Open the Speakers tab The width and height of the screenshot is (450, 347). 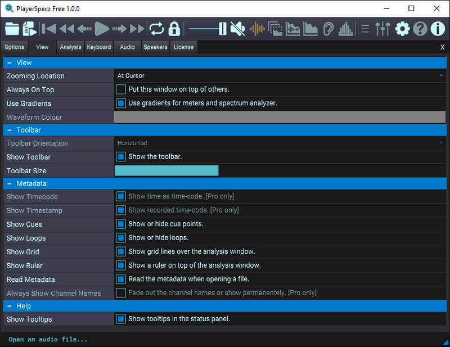coord(155,47)
